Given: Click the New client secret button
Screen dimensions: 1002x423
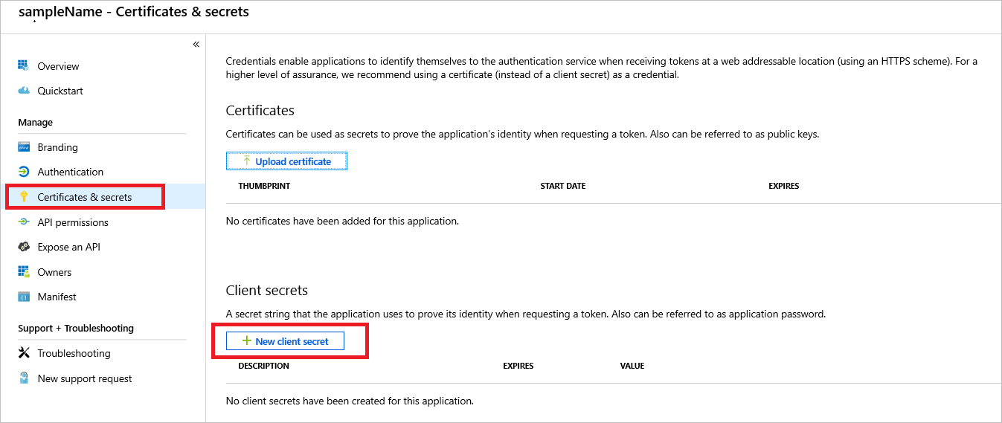Looking at the screenshot, I should coord(285,341).
